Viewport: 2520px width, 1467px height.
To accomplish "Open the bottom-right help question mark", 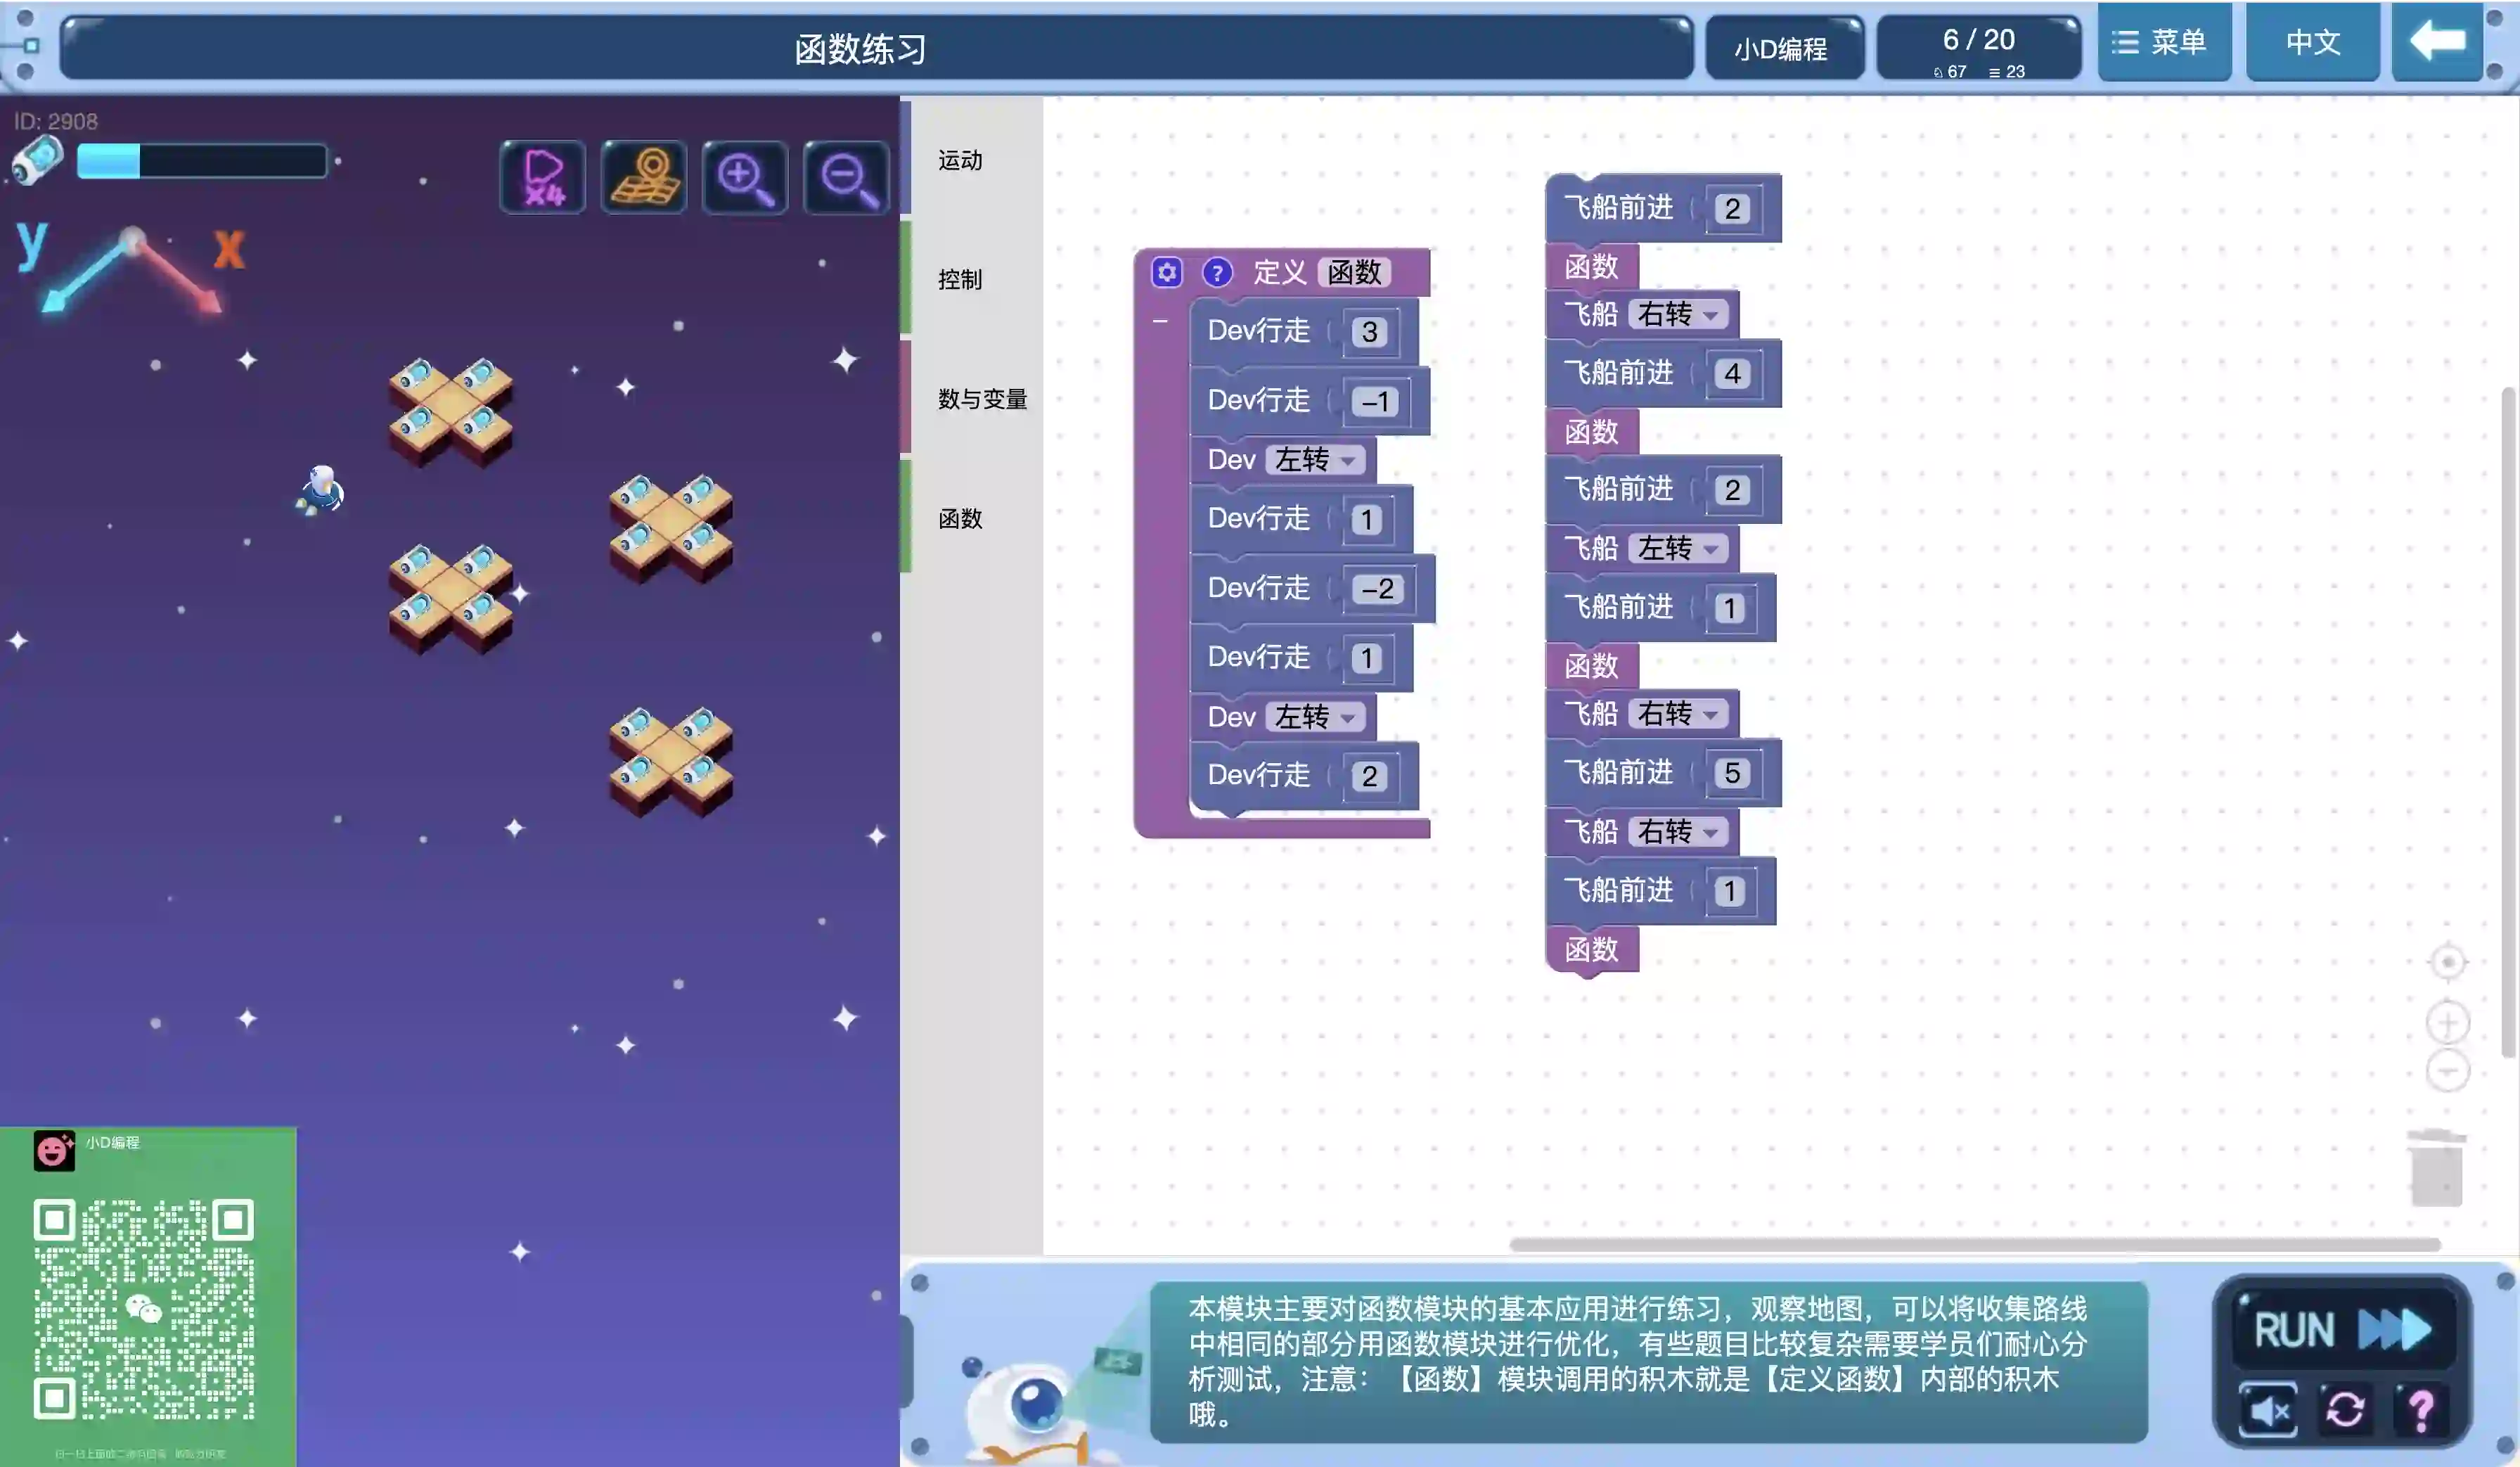I will (2421, 1410).
